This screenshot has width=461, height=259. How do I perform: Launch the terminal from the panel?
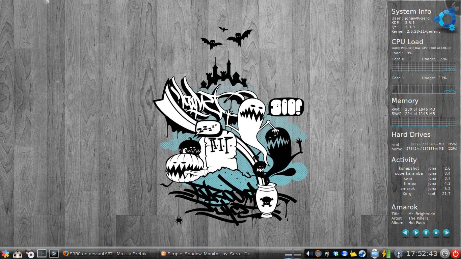click(54, 253)
